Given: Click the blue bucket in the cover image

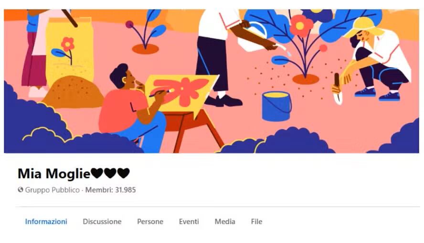Looking at the screenshot, I should point(276,106).
